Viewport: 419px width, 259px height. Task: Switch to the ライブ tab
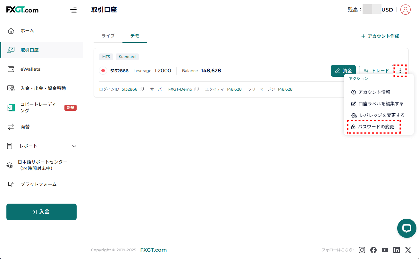point(108,36)
